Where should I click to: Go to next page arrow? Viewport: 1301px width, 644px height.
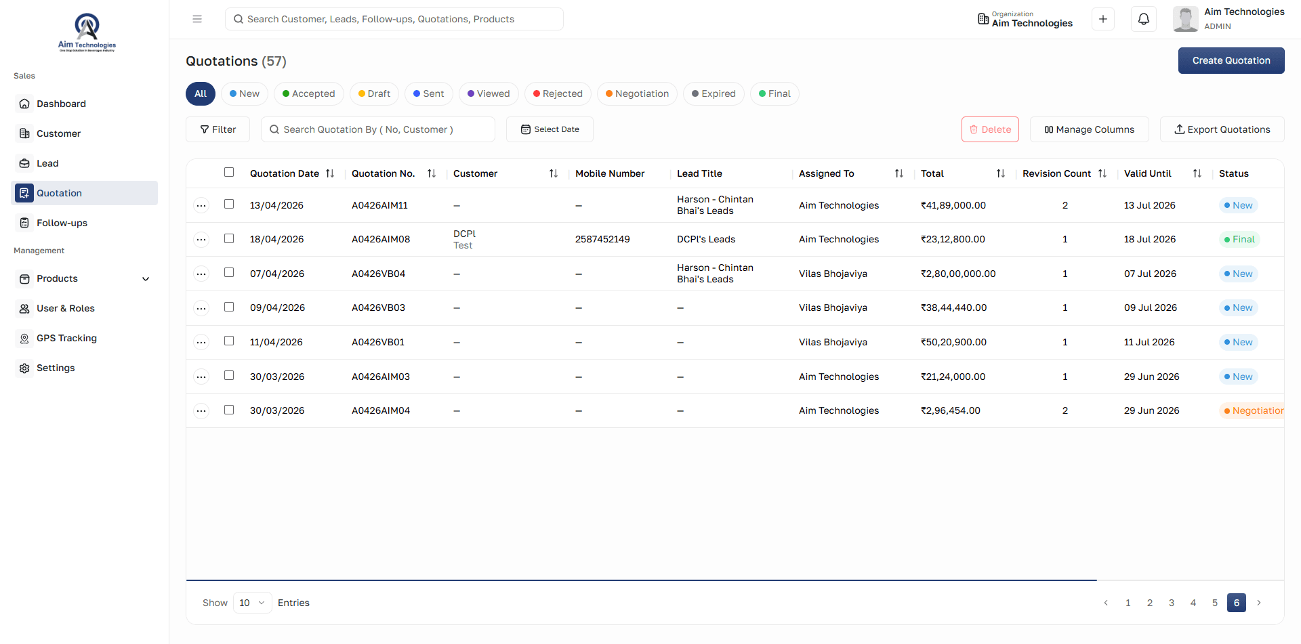[1259, 603]
